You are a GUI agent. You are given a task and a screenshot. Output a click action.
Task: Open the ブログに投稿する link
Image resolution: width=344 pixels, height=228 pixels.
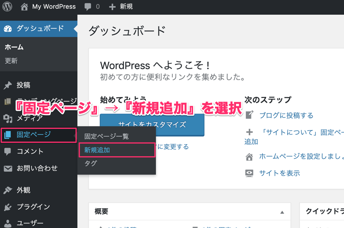286,115
